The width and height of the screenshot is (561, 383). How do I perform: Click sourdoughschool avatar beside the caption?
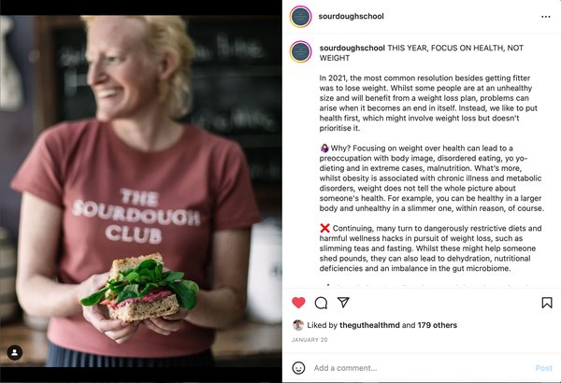coord(300,51)
